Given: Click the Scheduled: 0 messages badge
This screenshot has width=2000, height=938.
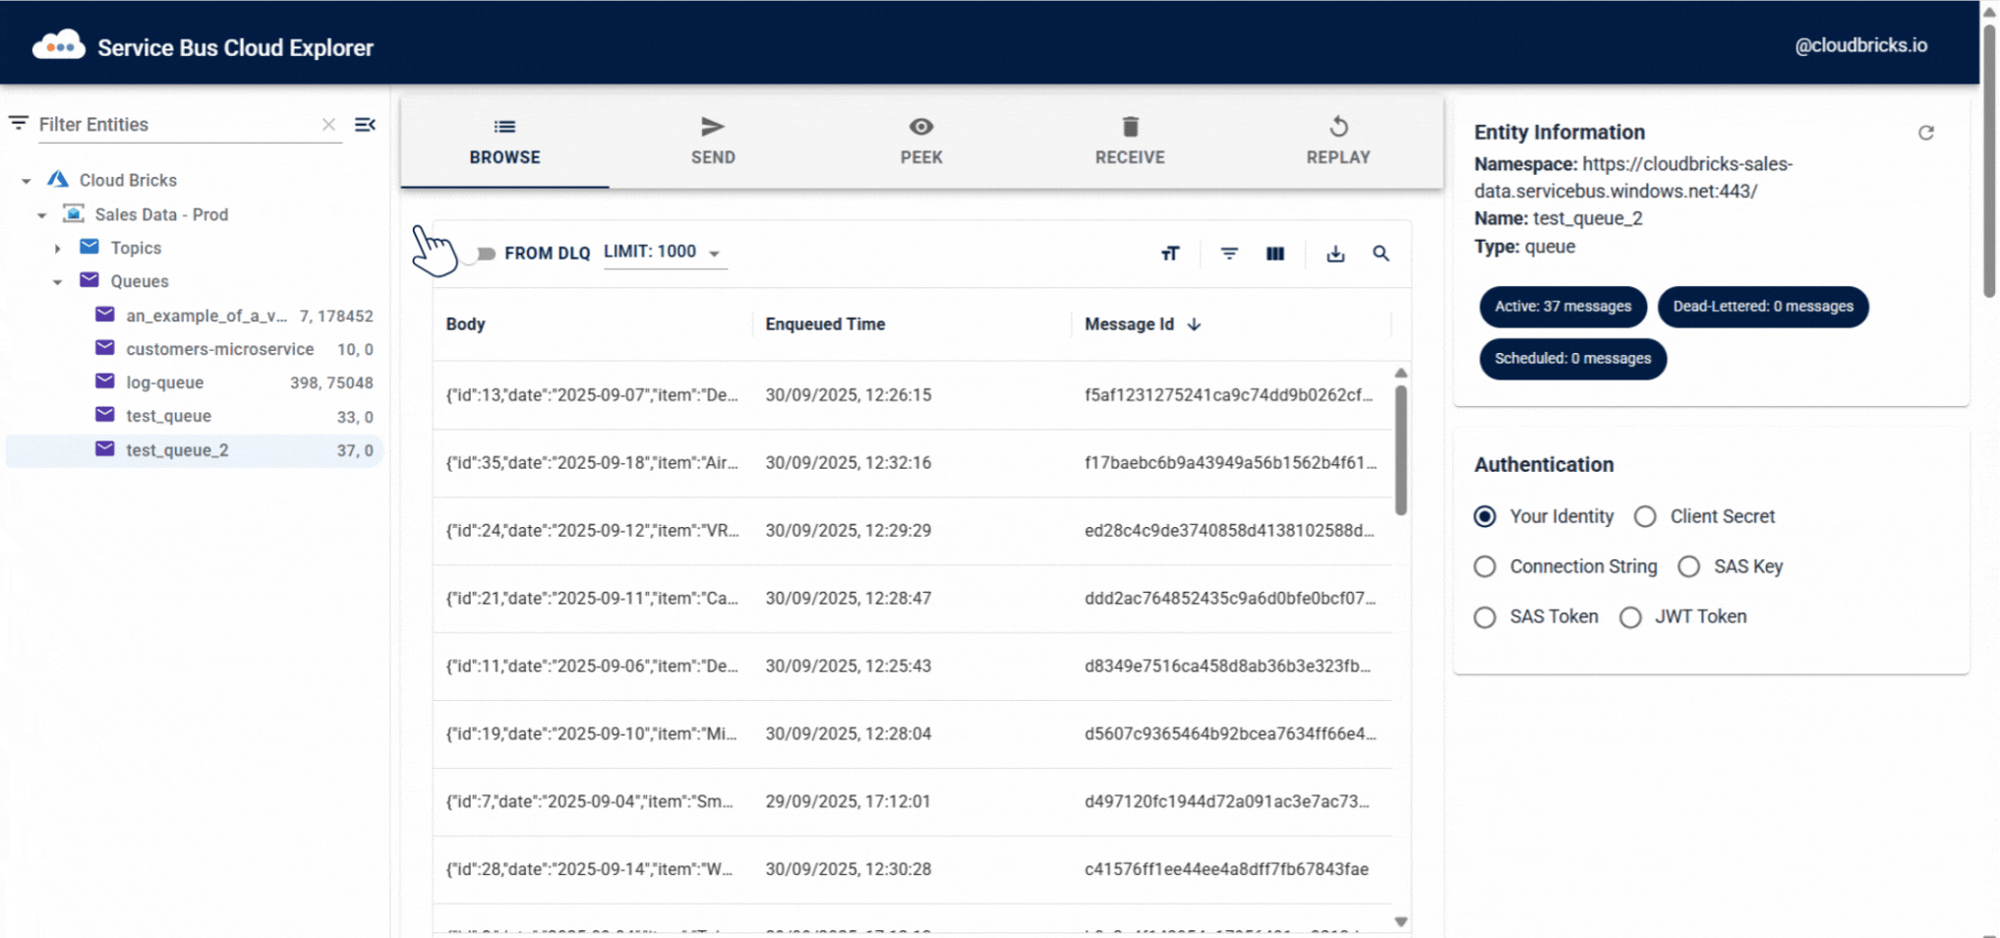Looking at the screenshot, I should point(1572,359).
